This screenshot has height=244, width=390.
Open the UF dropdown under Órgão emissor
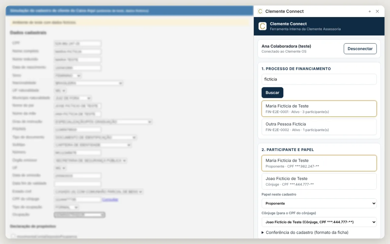(60, 168)
